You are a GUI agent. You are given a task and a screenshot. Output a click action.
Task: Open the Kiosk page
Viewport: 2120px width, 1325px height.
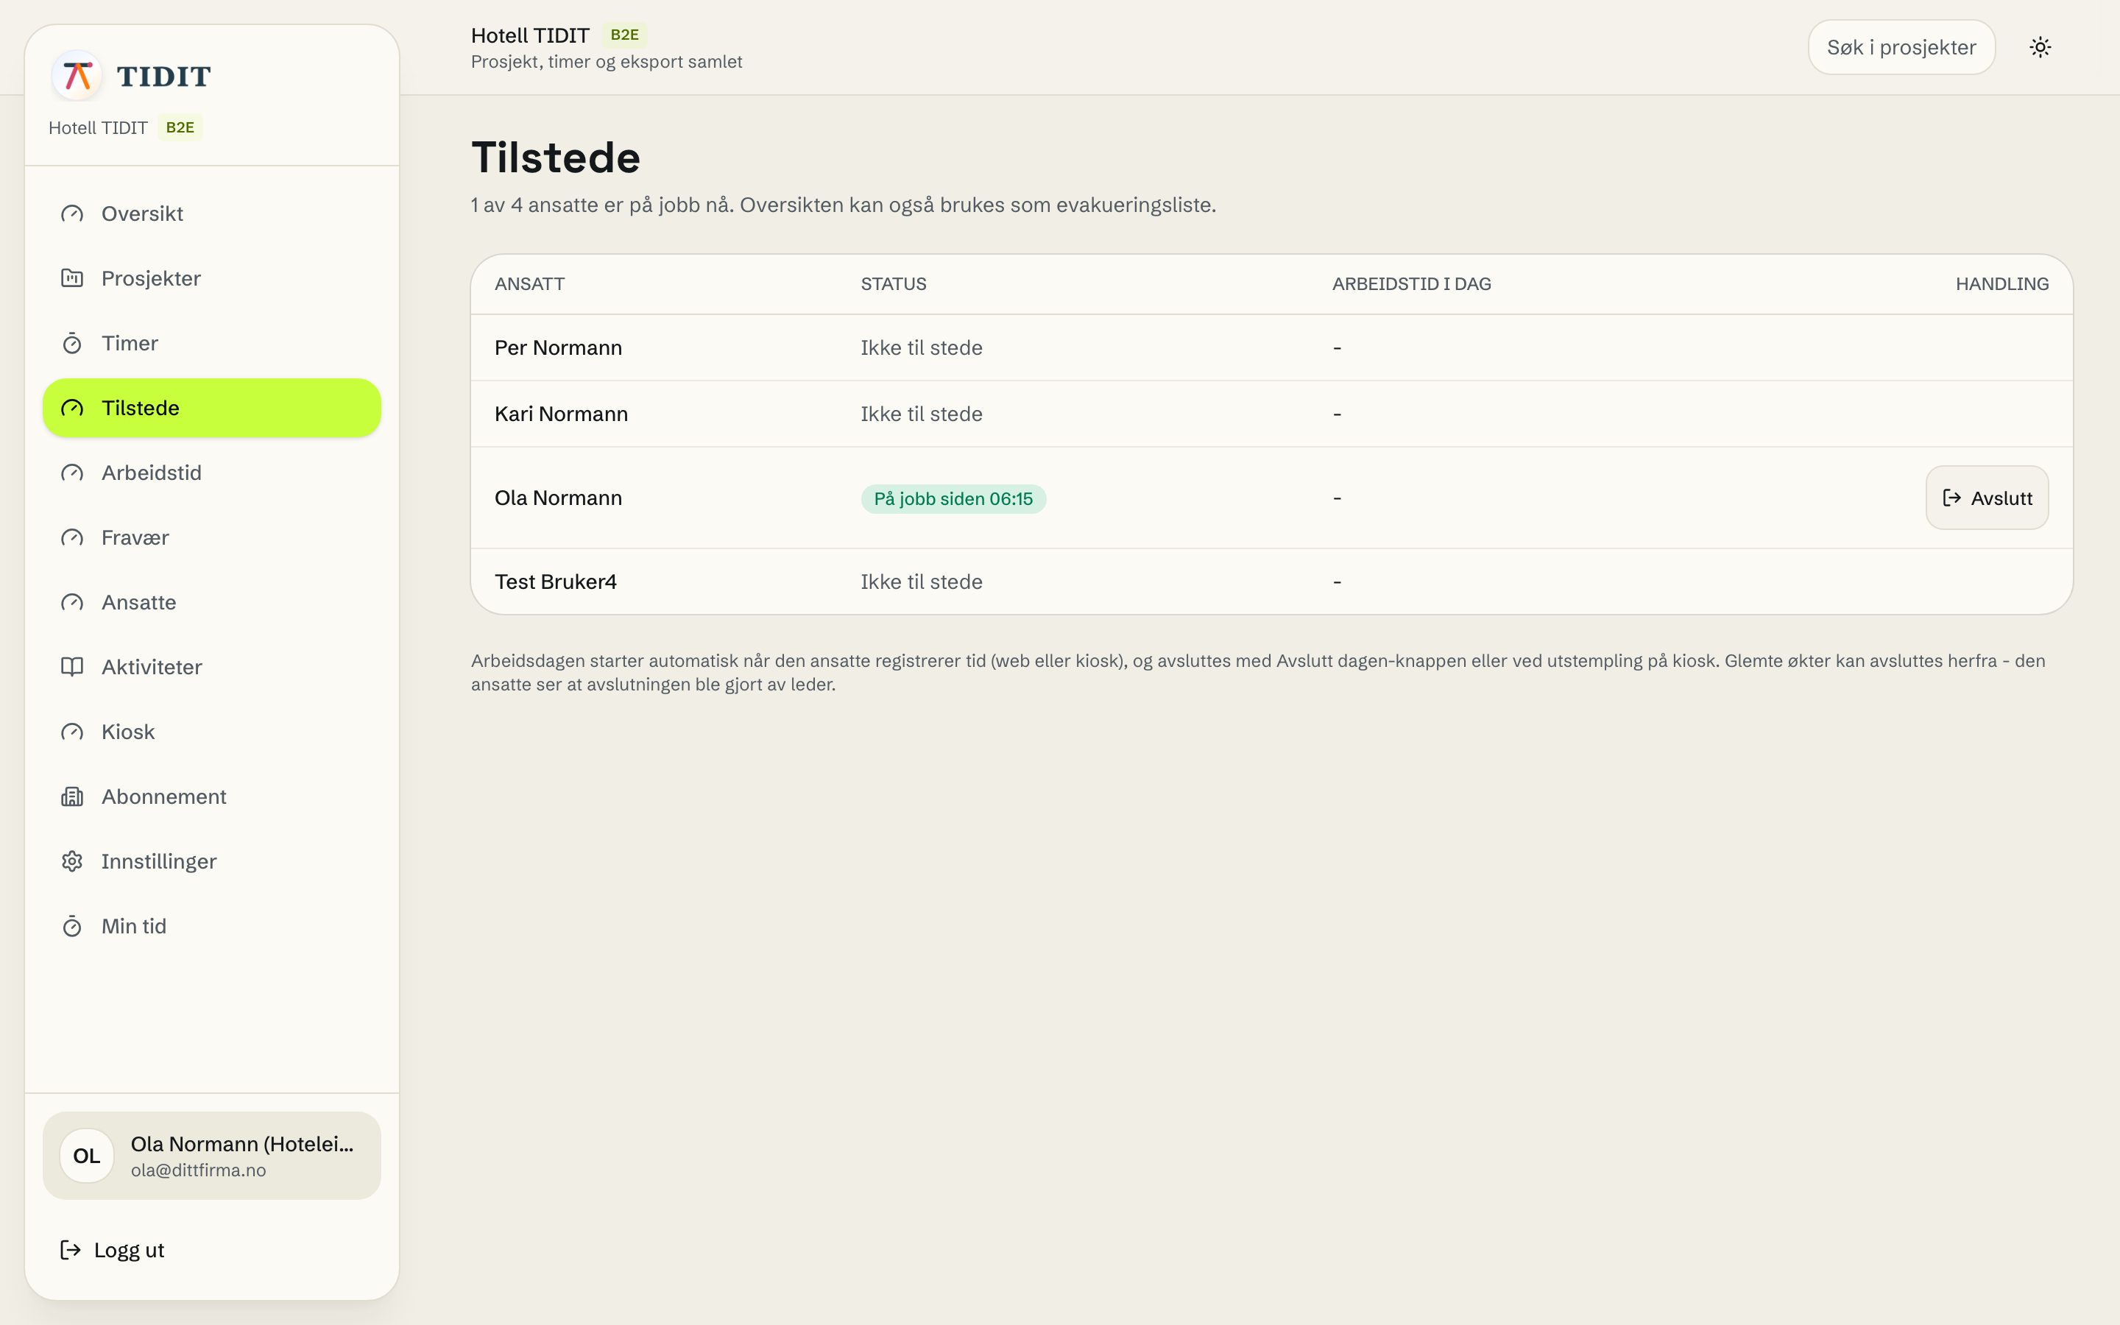pos(212,732)
